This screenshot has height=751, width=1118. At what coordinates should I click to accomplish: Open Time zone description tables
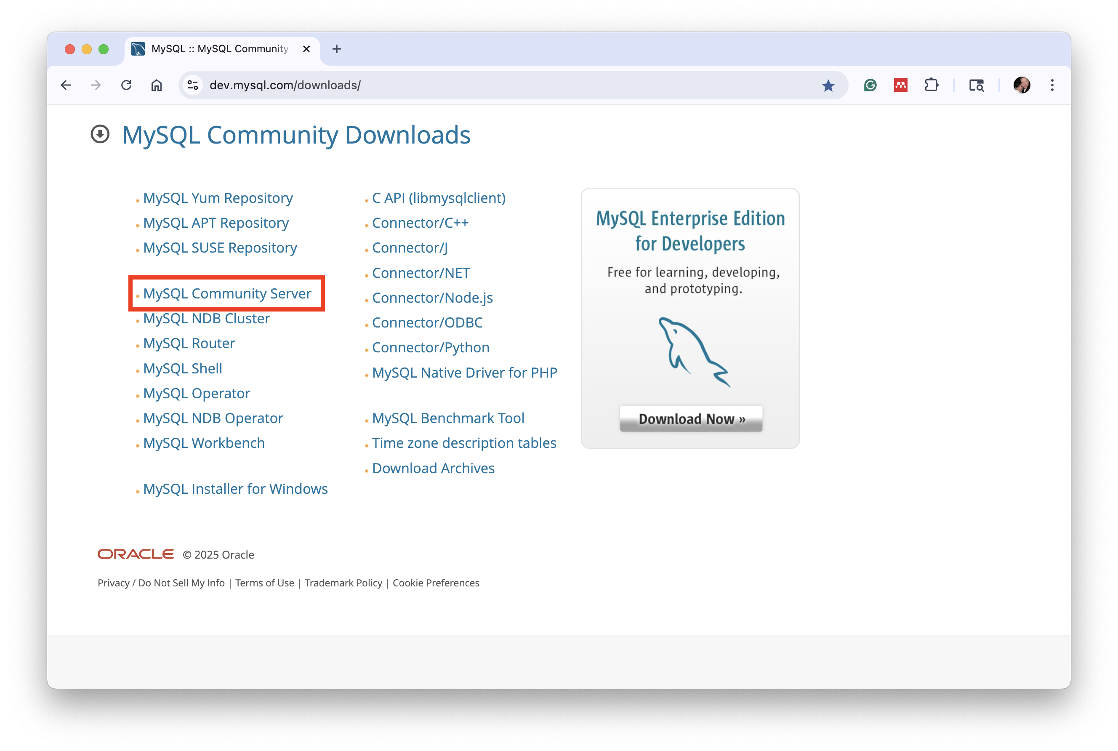(x=464, y=442)
